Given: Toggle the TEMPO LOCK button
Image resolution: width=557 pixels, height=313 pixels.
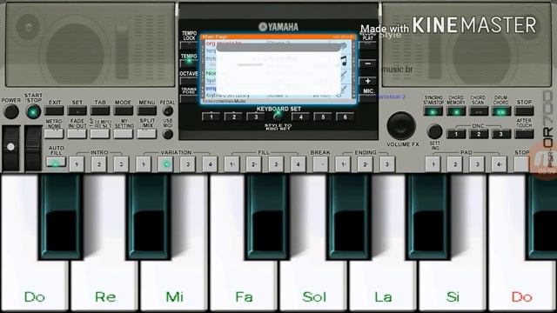Looking at the screenshot, I should pyautogui.click(x=189, y=45).
